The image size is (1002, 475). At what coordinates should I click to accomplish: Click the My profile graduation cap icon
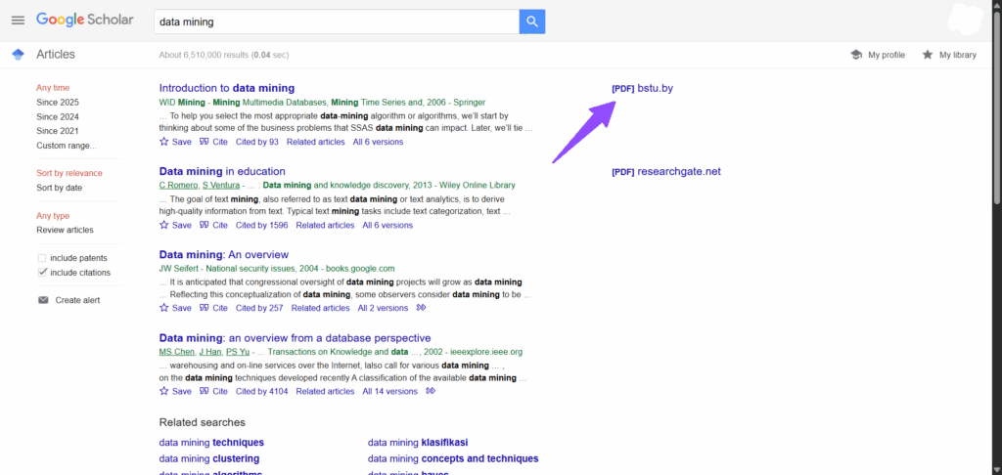[x=856, y=55]
